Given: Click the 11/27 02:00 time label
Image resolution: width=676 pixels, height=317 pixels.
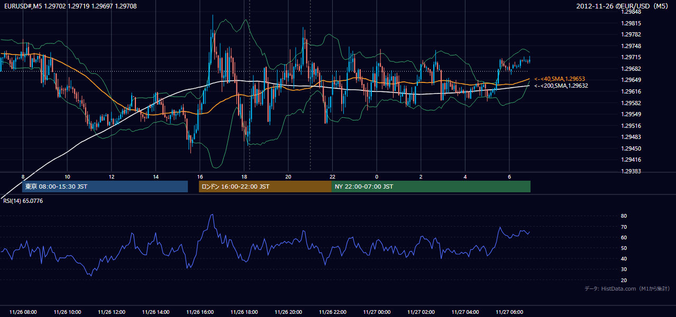Looking at the screenshot, I should (x=421, y=312).
